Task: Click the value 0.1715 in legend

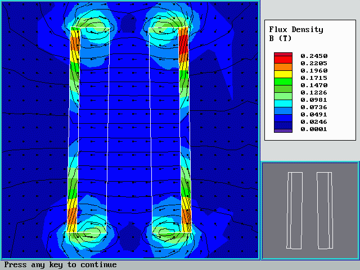Action: 314,78
